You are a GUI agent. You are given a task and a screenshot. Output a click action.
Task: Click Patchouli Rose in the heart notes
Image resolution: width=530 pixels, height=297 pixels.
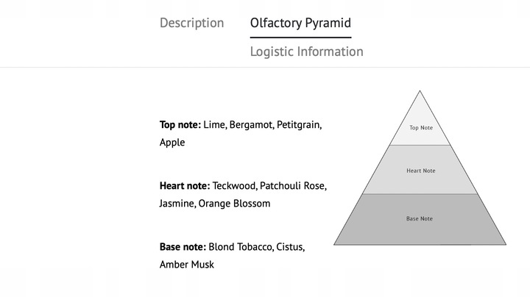(293, 186)
